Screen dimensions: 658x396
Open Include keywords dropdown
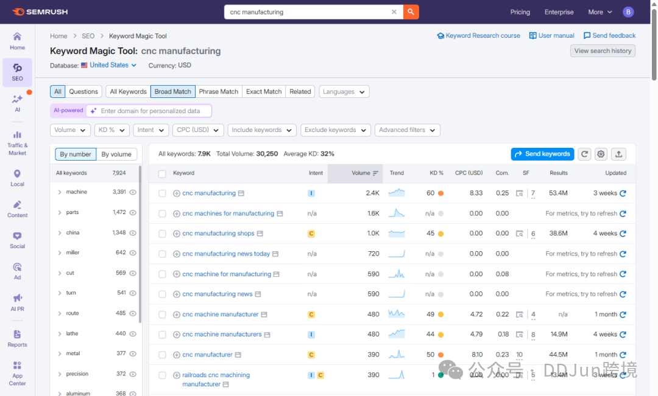tap(262, 130)
